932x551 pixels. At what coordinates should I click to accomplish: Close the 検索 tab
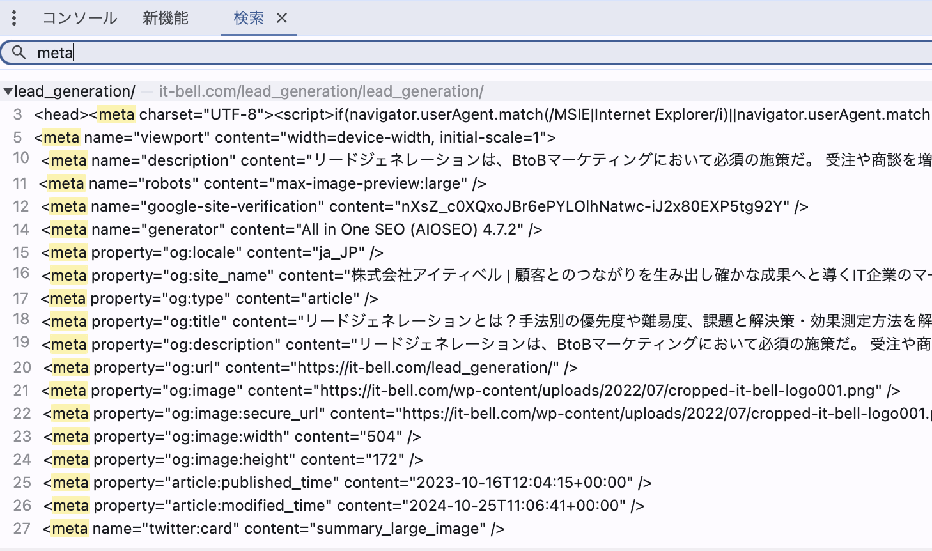click(x=282, y=19)
